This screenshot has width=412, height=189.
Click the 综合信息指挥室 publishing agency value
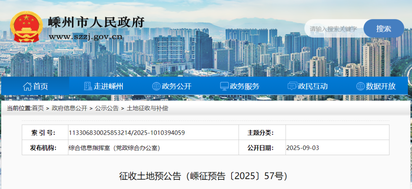(114, 148)
